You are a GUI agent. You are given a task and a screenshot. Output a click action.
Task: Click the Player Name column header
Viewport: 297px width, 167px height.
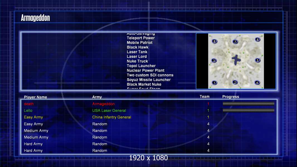click(x=35, y=97)
